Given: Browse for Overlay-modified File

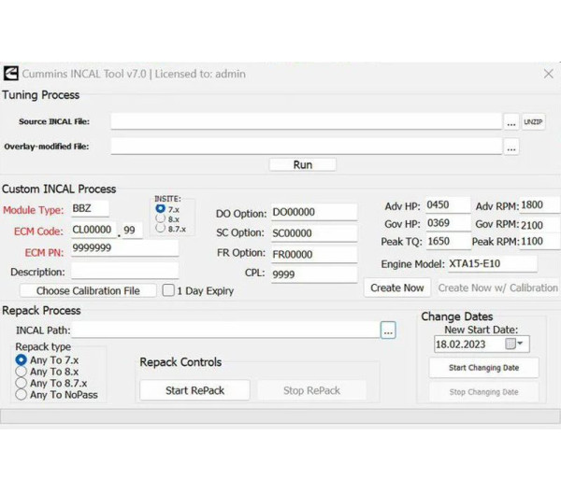Looking at the screenshot, I should (x=511, y=147).
